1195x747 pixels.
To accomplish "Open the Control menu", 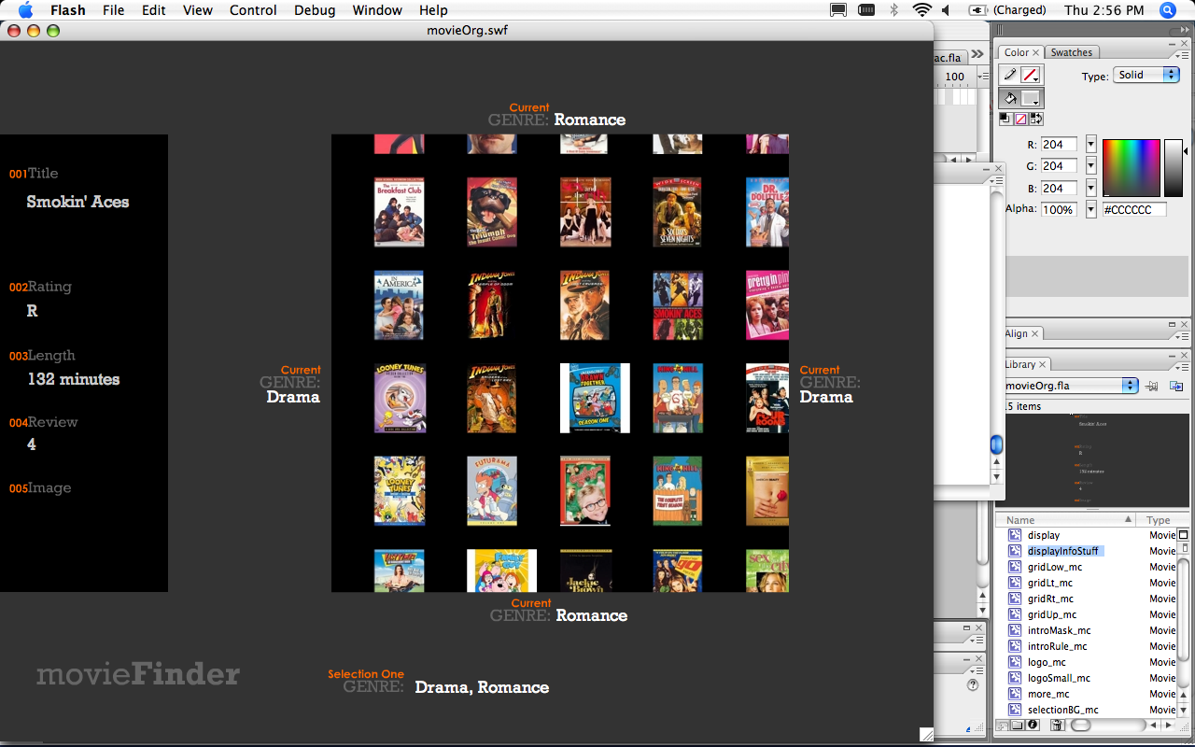I will (253, 10).
